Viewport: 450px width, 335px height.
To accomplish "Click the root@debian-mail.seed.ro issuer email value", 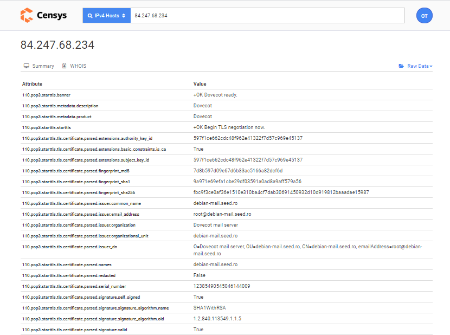I will coord(222,214).
